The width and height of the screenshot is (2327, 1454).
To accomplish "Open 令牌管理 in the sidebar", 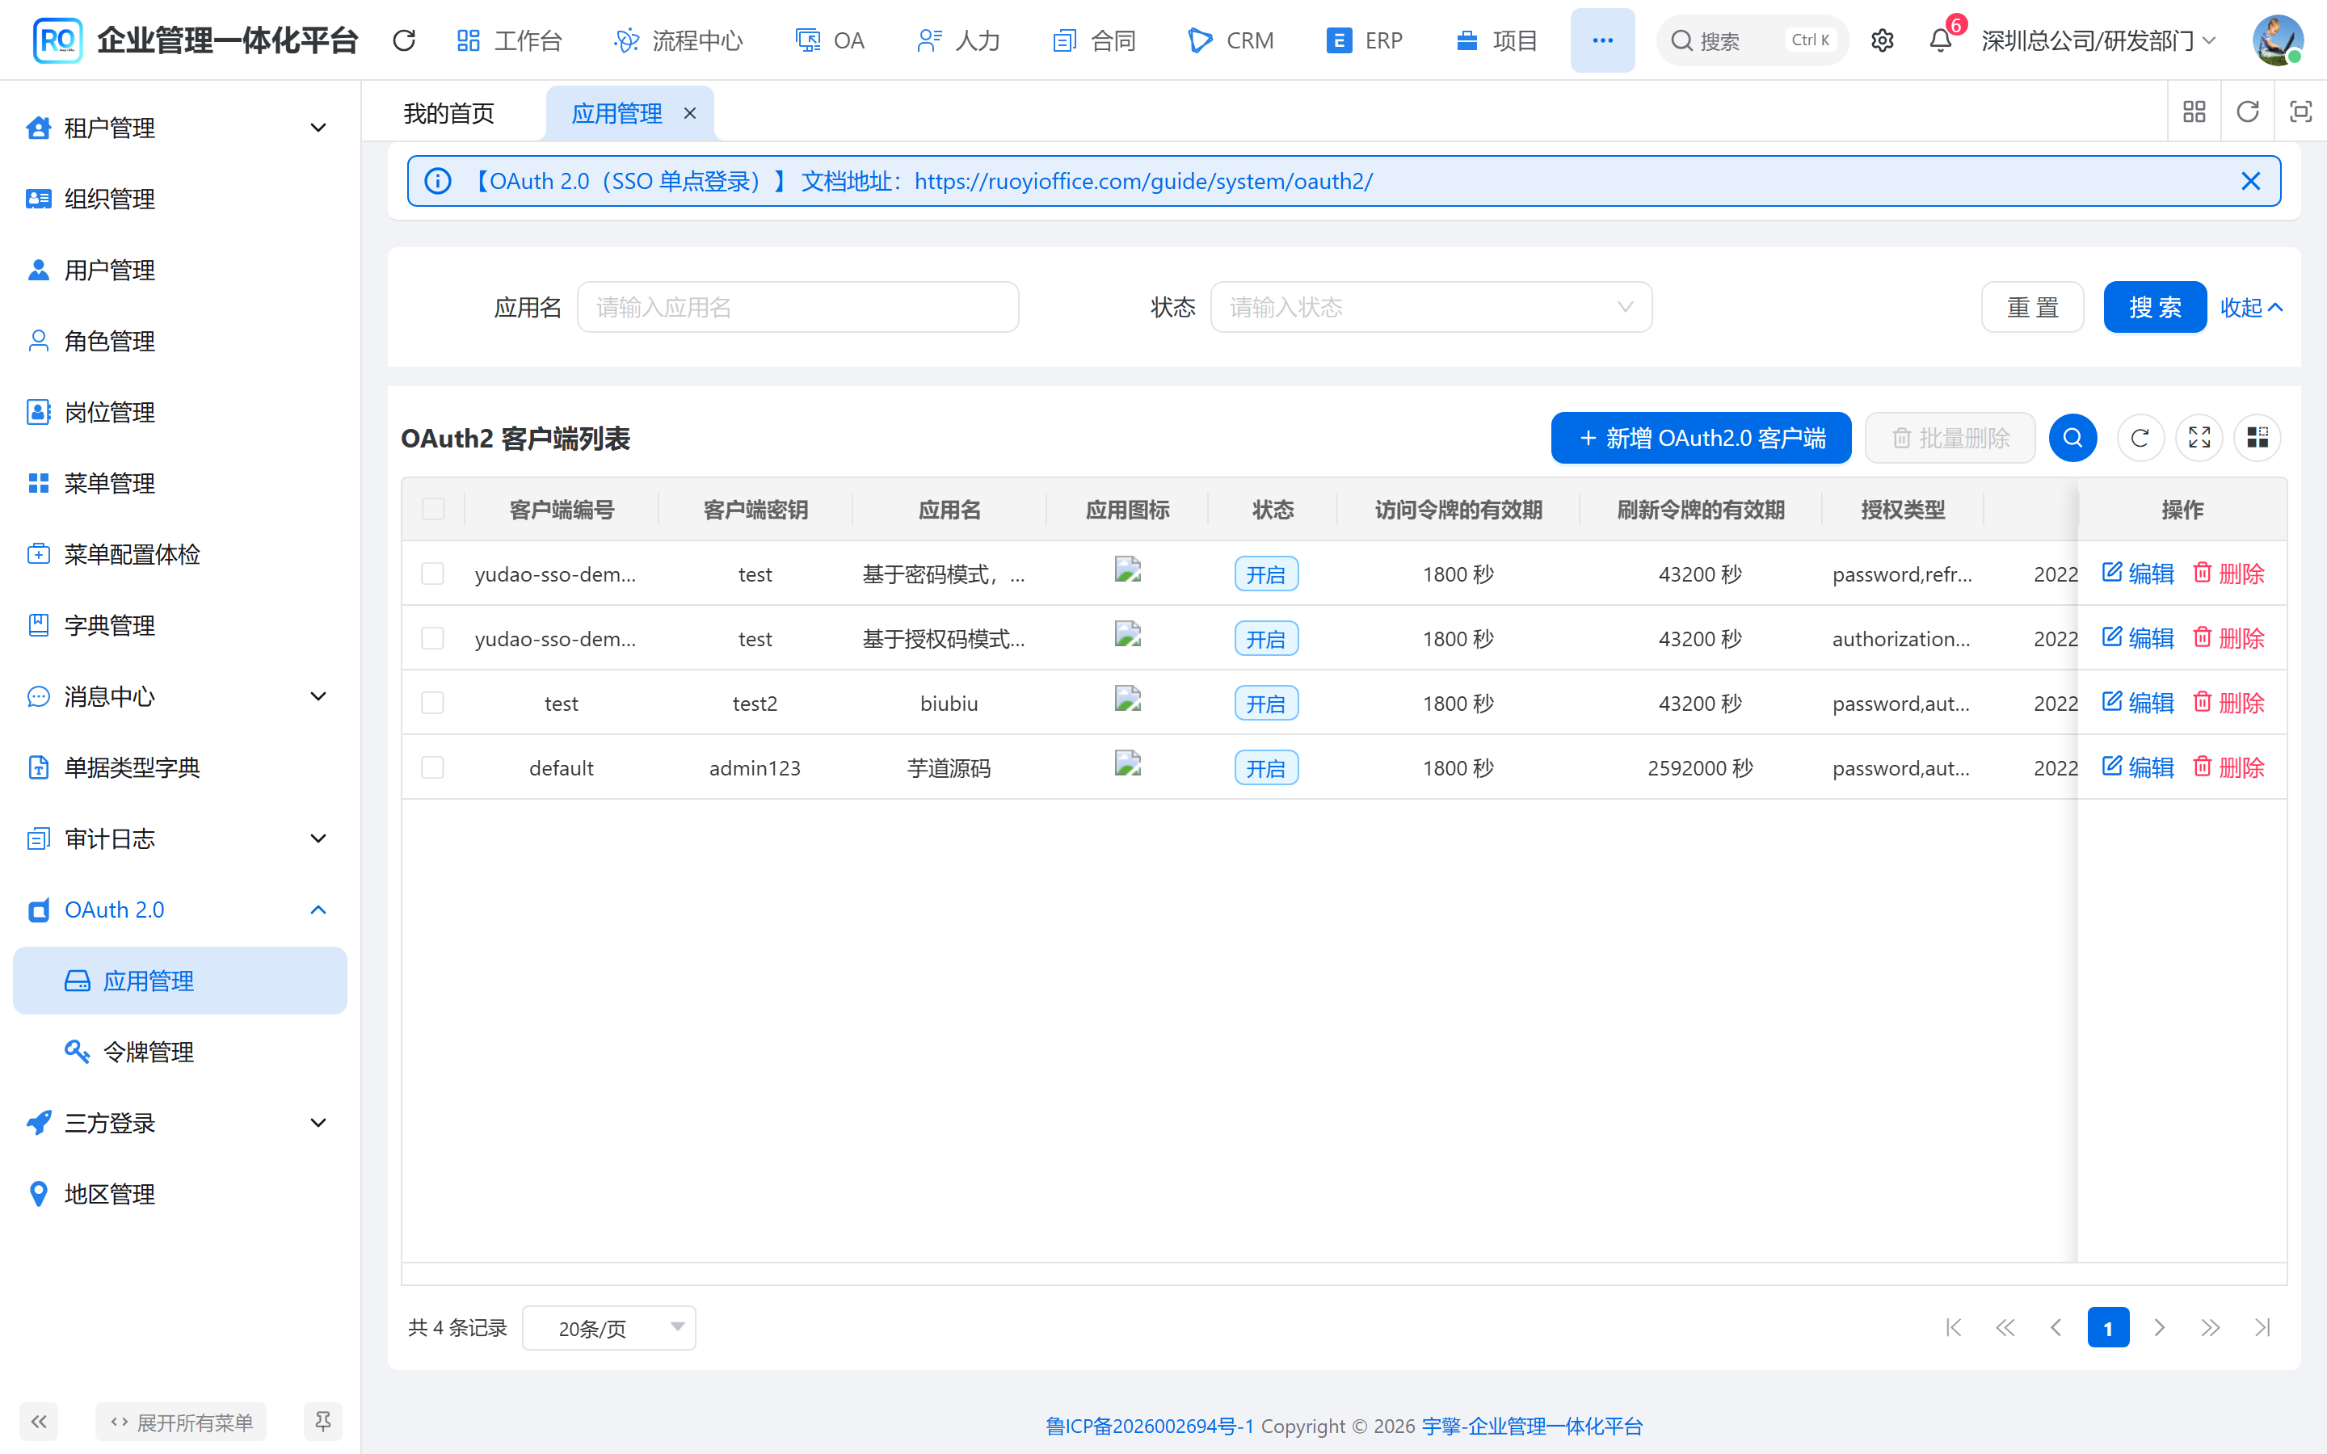I will (x=180, y=1052).
